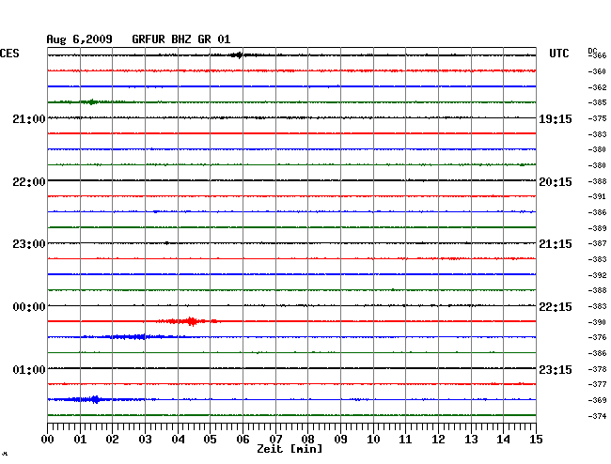
Task: Click the "09" minute tick label
Action: 340,439
